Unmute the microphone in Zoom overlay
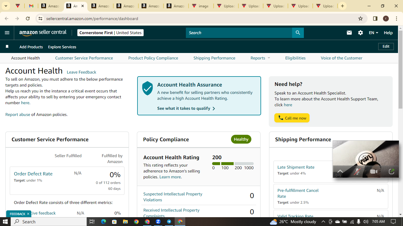 [x=357, y=172]
